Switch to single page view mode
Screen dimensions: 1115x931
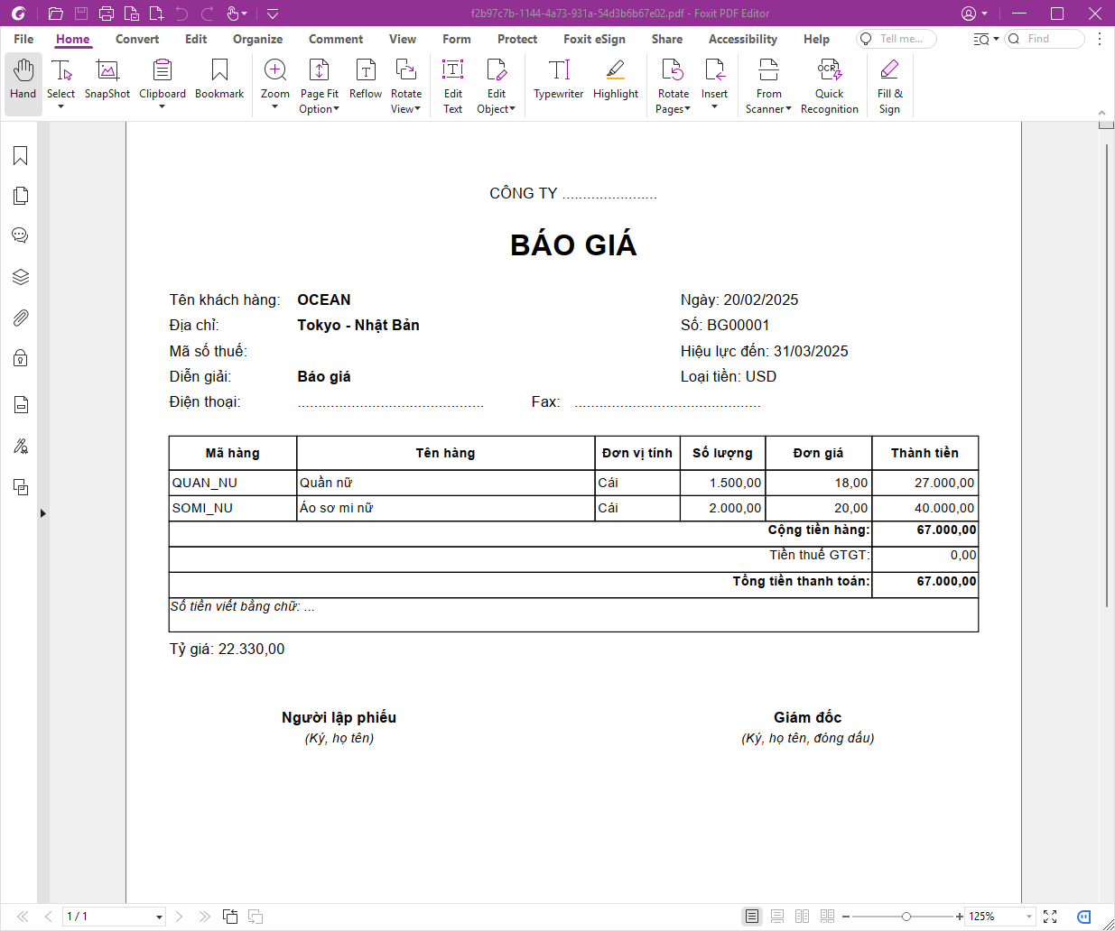752,917
